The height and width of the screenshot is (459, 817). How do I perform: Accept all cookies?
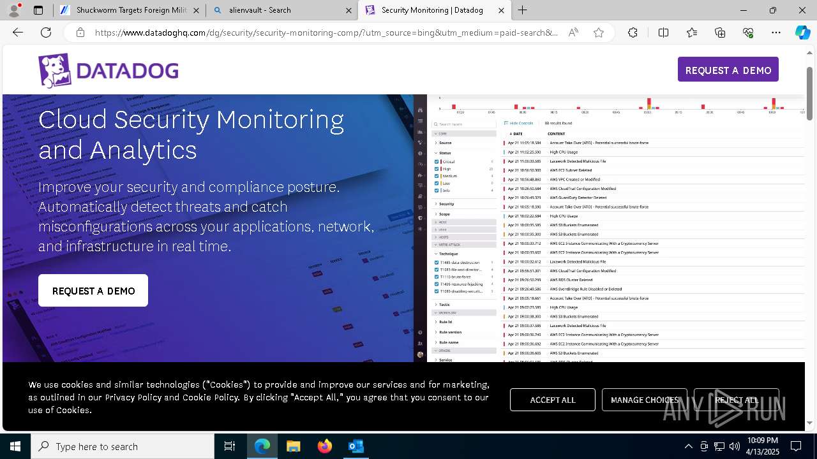(553, 400)
